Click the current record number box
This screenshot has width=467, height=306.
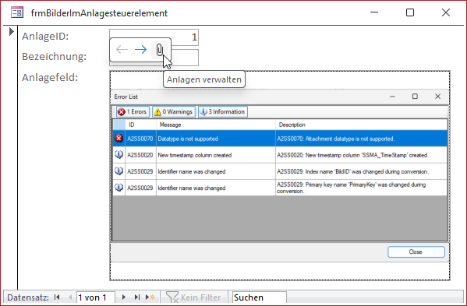(96, 297)
